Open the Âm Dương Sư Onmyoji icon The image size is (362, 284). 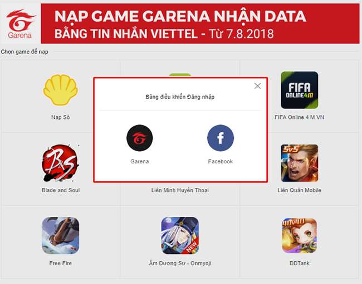(180, 236)
